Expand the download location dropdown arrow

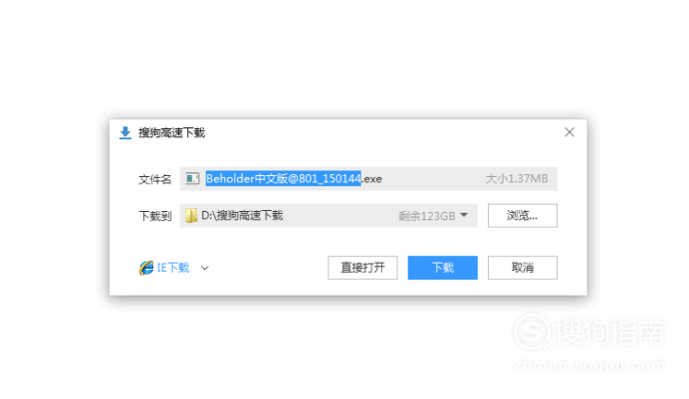pos(464,215)
